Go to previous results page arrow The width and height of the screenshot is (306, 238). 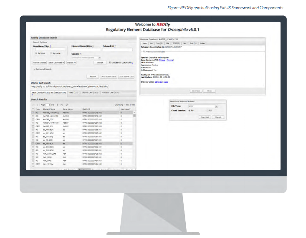tap(37, 105)
